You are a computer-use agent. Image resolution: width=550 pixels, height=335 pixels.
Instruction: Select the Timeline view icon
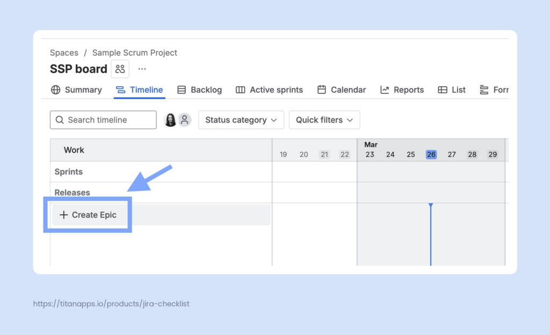tap(121, 90)
